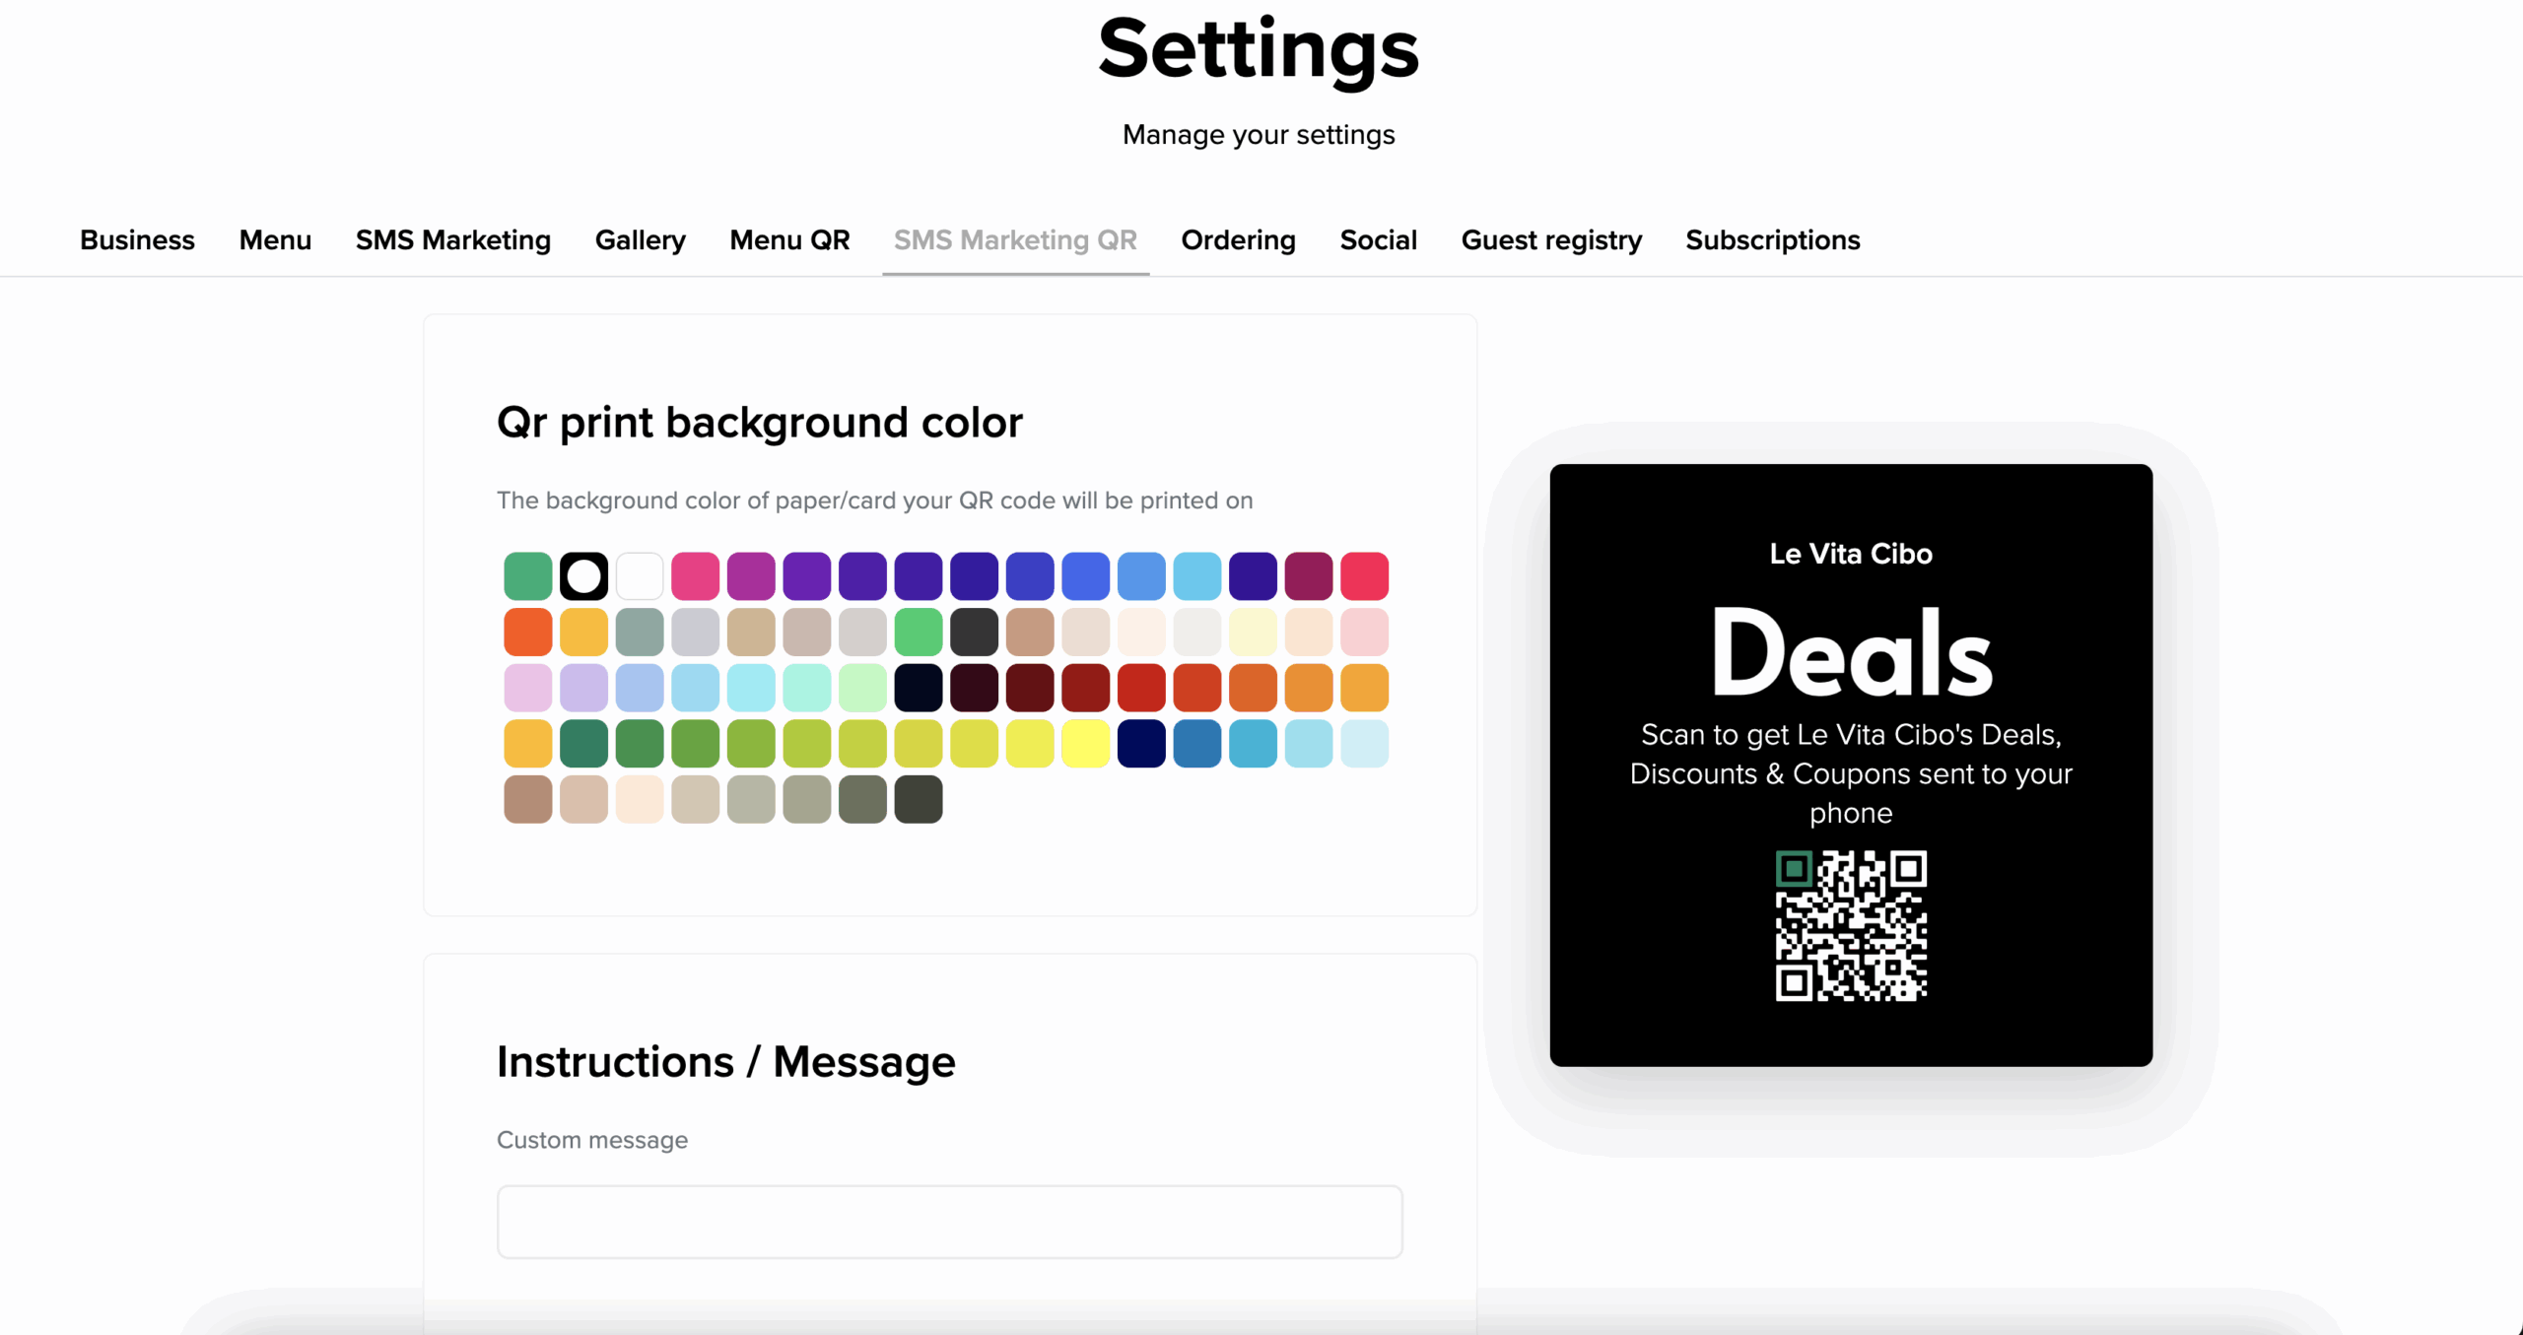The width and height of the screenshot is (2523, 1335).
Task: Pick the charcoal gray swatch in second row
Action: [975, 632]
